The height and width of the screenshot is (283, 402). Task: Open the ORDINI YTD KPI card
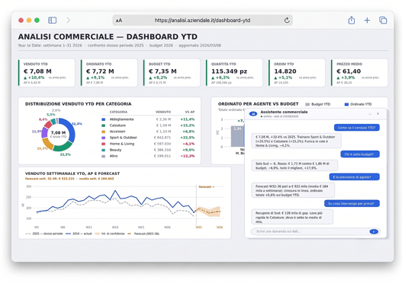click(297, 73)
